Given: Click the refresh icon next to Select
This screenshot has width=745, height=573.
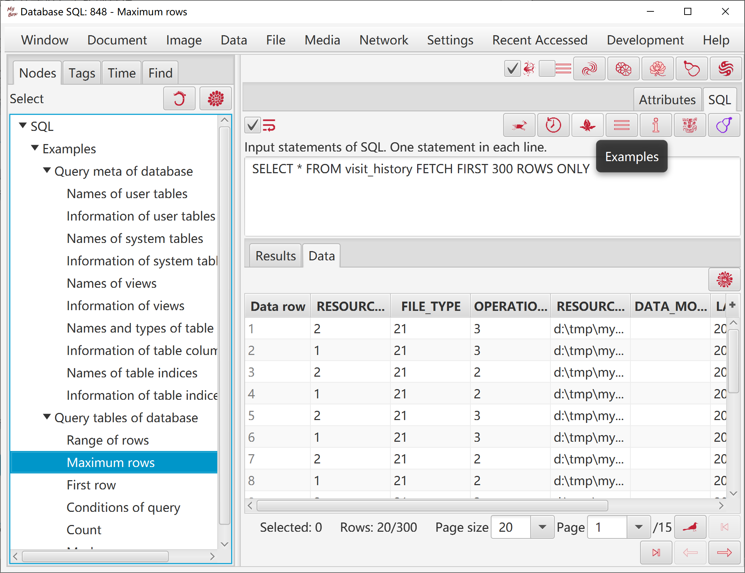Looking at the screenshot, I should 179,99.
